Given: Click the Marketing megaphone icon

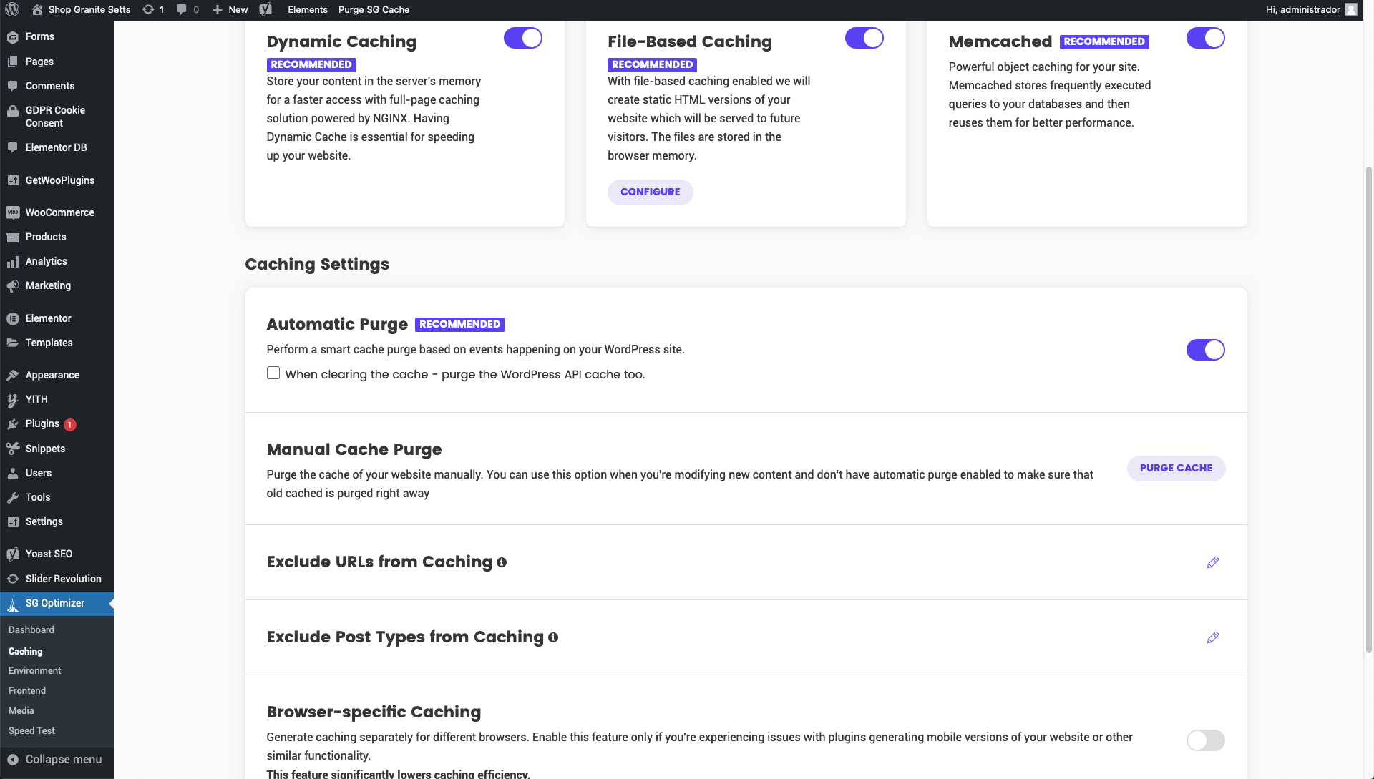Looking at the screenshot, I should click(13, 285).
